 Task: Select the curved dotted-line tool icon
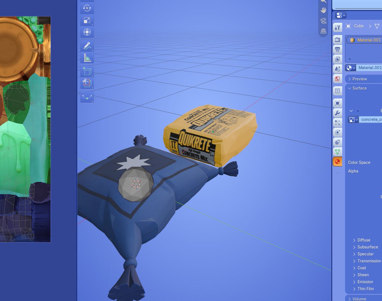point(87,97)
